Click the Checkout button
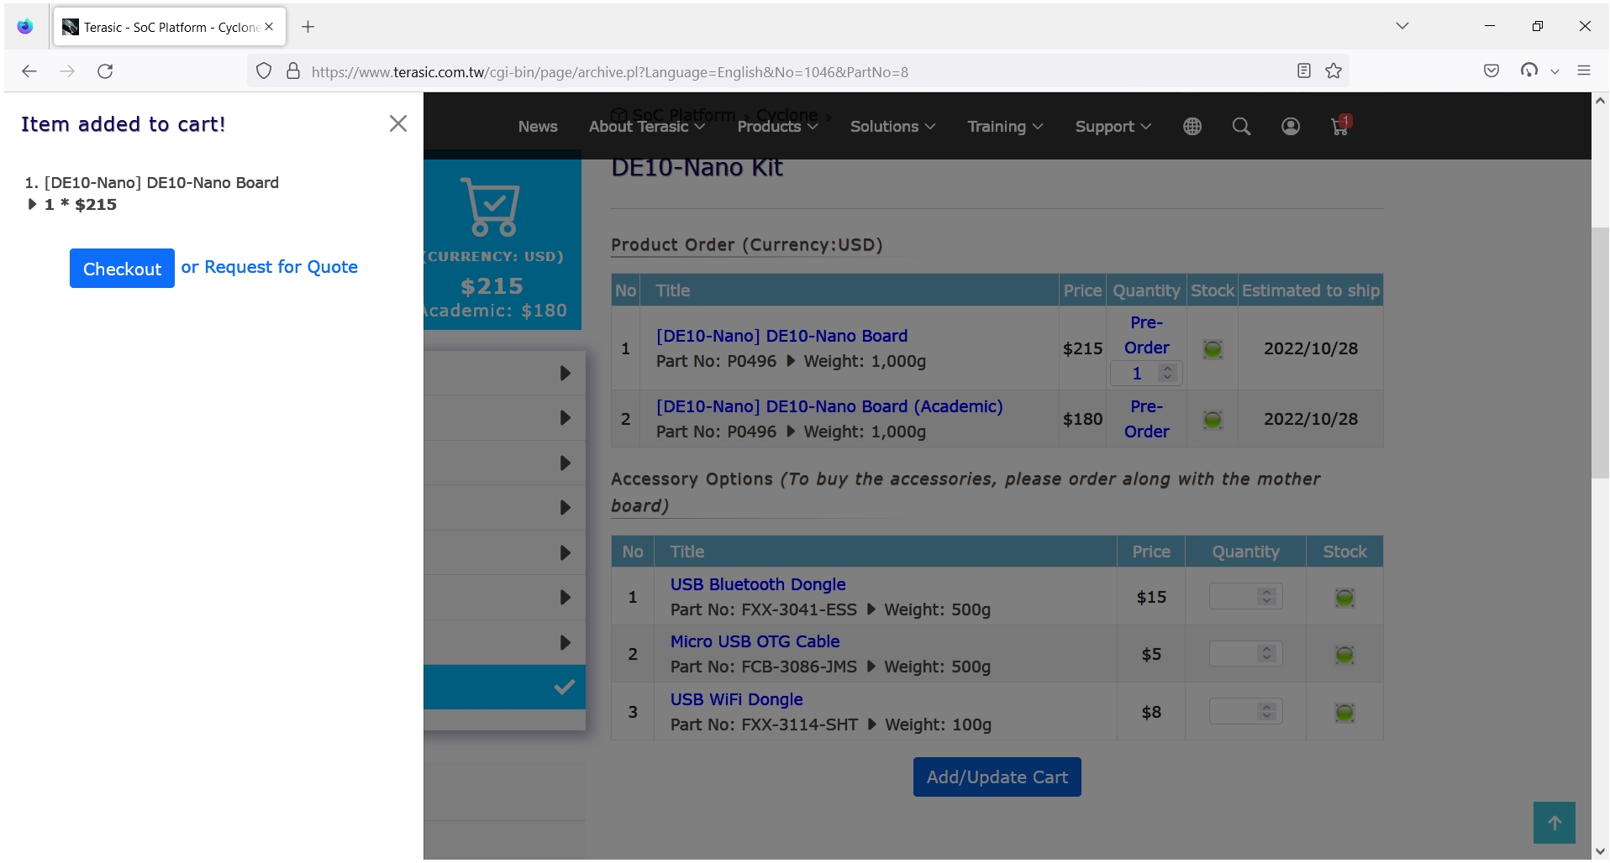1610x863 pixels. tap(122, 269)
